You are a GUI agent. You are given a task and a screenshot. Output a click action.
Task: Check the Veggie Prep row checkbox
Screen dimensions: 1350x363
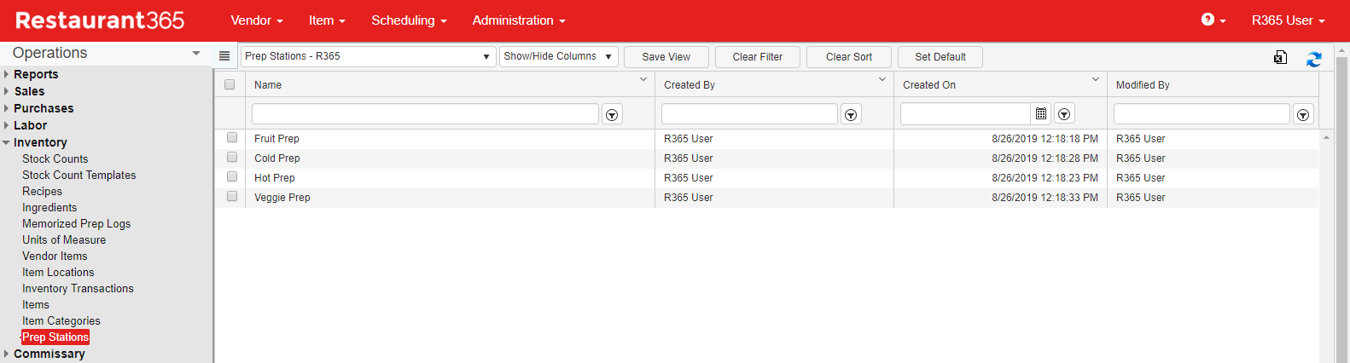[232, 196]
